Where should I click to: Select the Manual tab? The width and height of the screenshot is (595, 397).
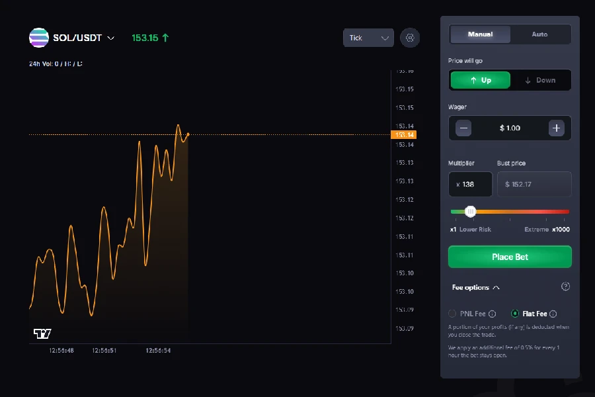pos(481,34)
